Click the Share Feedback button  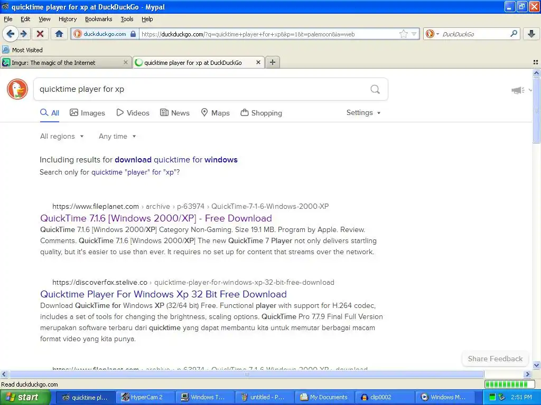495,359
